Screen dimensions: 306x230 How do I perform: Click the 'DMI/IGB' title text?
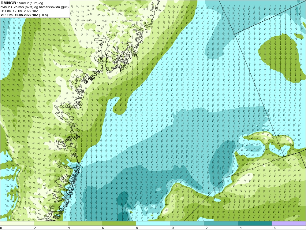8,3
